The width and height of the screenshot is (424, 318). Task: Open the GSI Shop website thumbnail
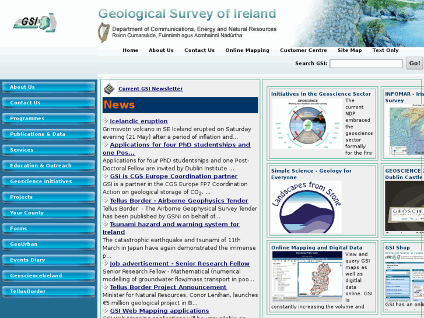click(405, 276)
